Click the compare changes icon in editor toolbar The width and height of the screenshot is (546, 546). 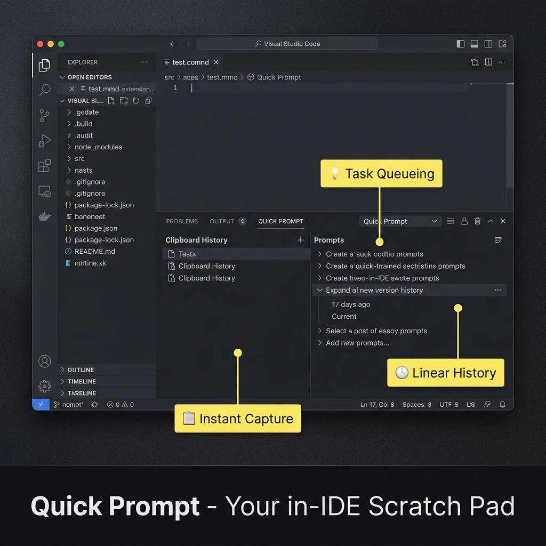475,62
